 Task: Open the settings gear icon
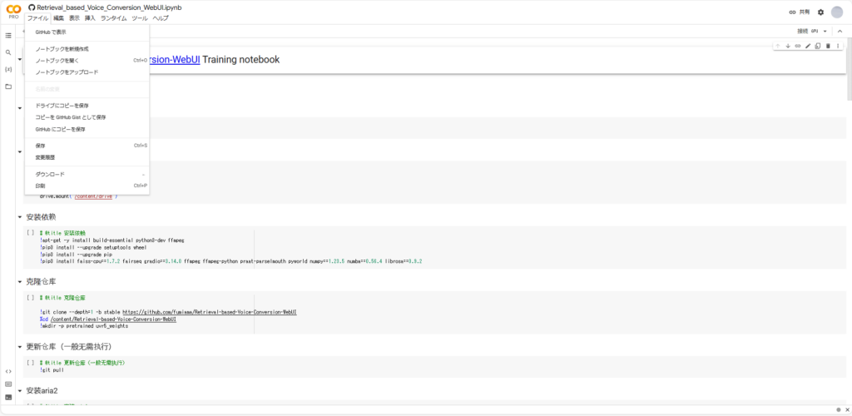tap(820, 12)
